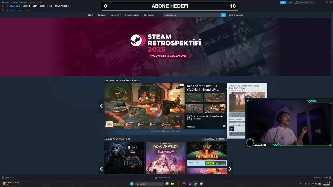Screen dimensions: 333x187
Task: Click the megaphone announcements icon
Action: tap(283, 2)
